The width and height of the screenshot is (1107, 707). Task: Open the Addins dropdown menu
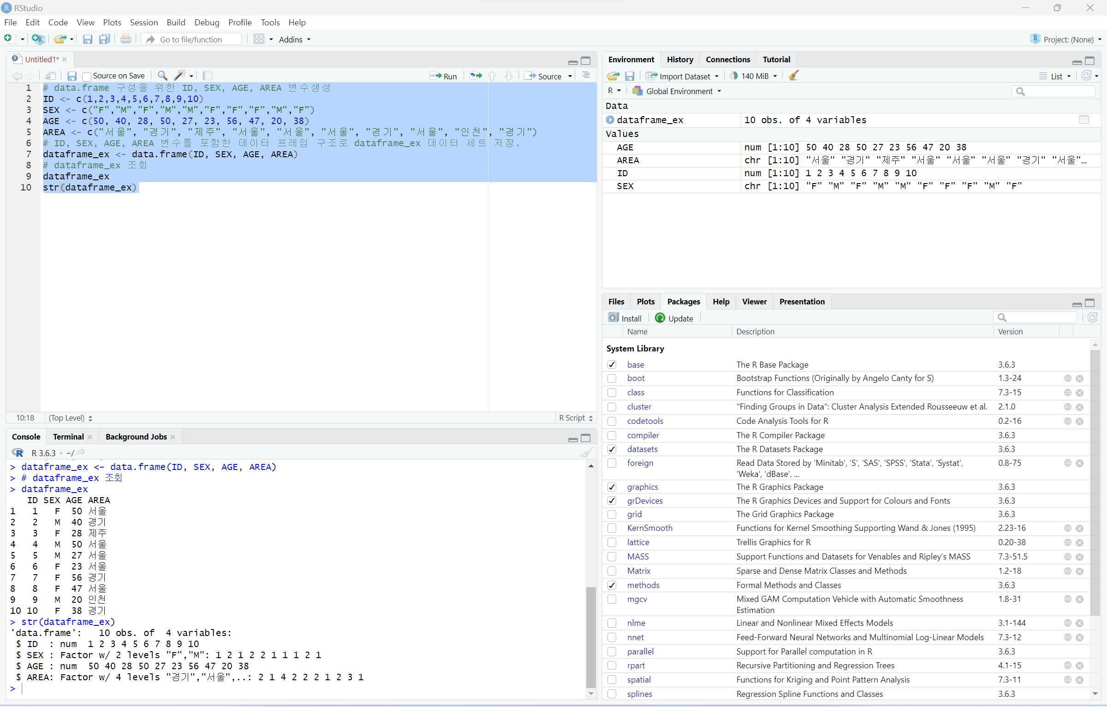click(x=294, y=40)
